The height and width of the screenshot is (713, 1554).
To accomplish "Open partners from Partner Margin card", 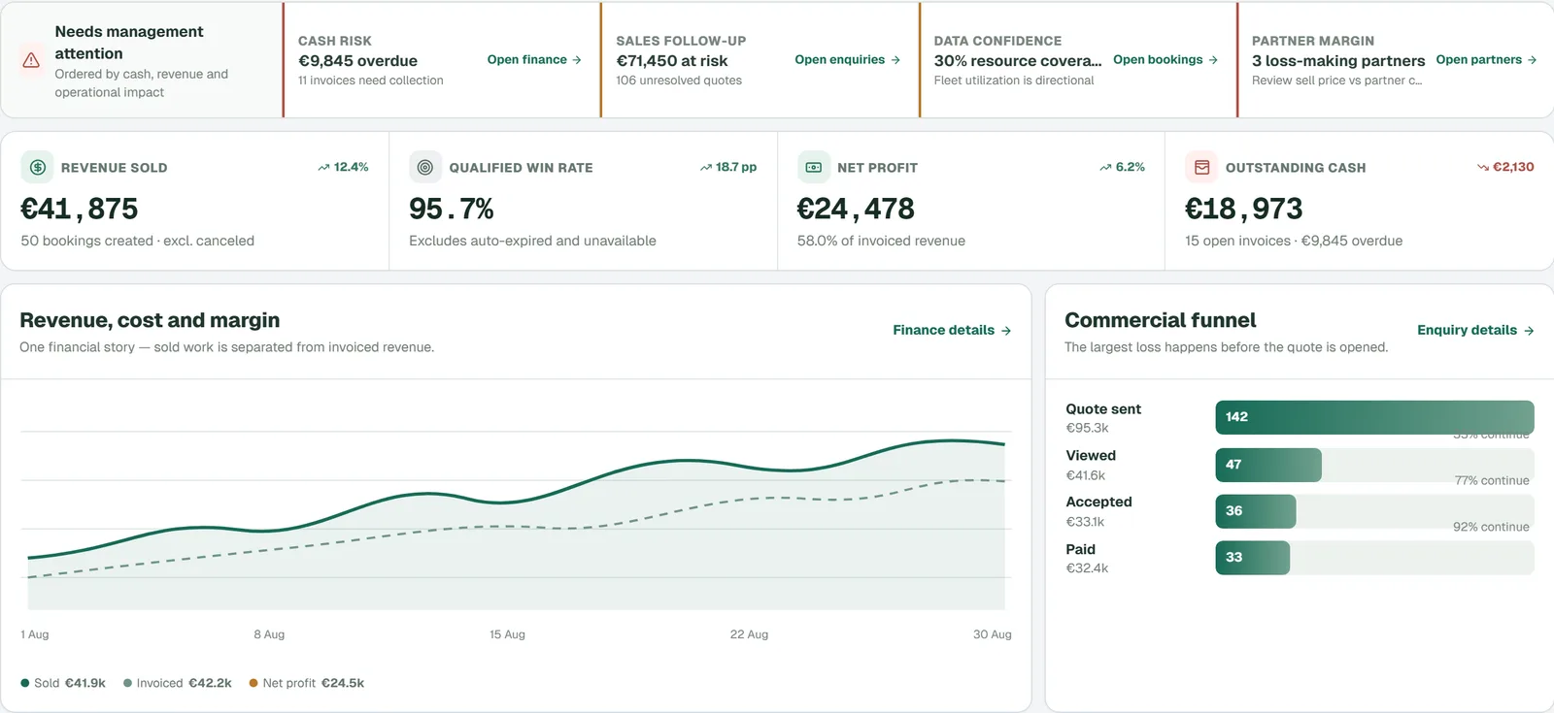I will (1486, 59).
